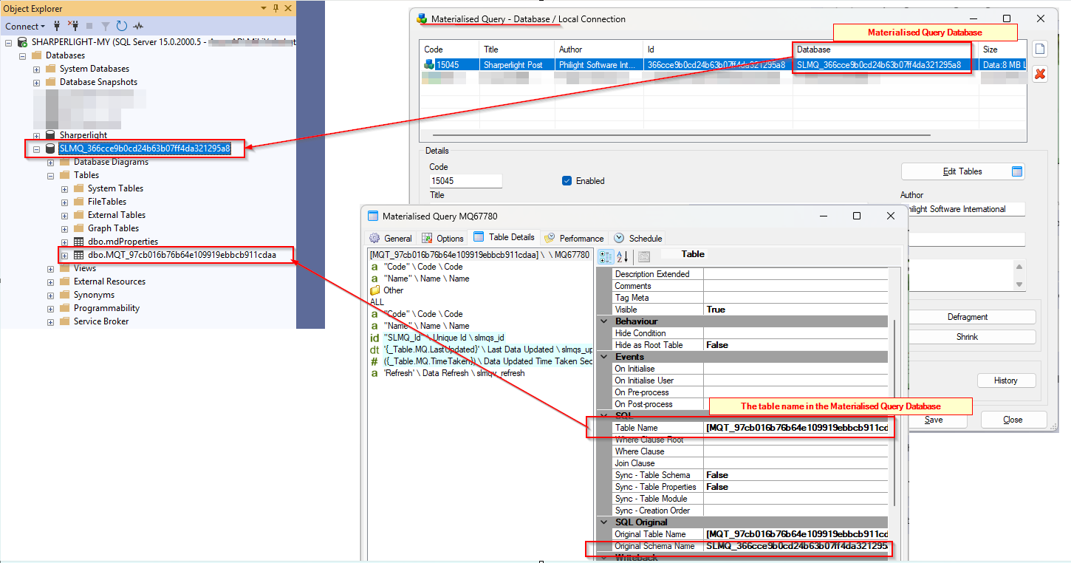The image size is (1071, 563).
Task: Click the dt type icon for LastUpdated field
Action: click(374, 349)
